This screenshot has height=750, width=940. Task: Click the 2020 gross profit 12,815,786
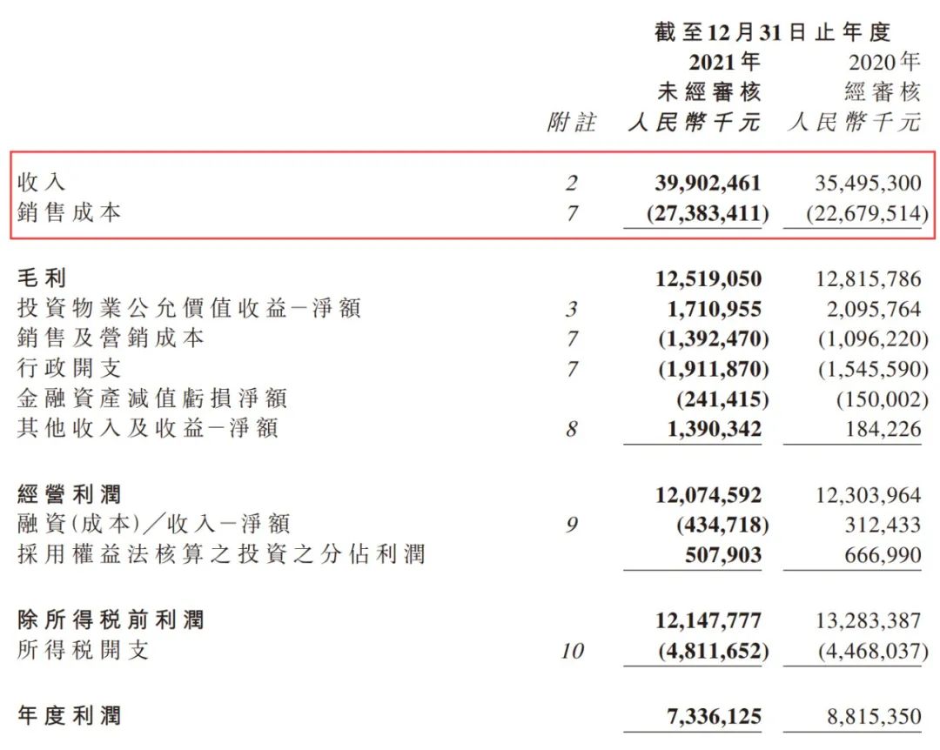[x=865, y=279]
